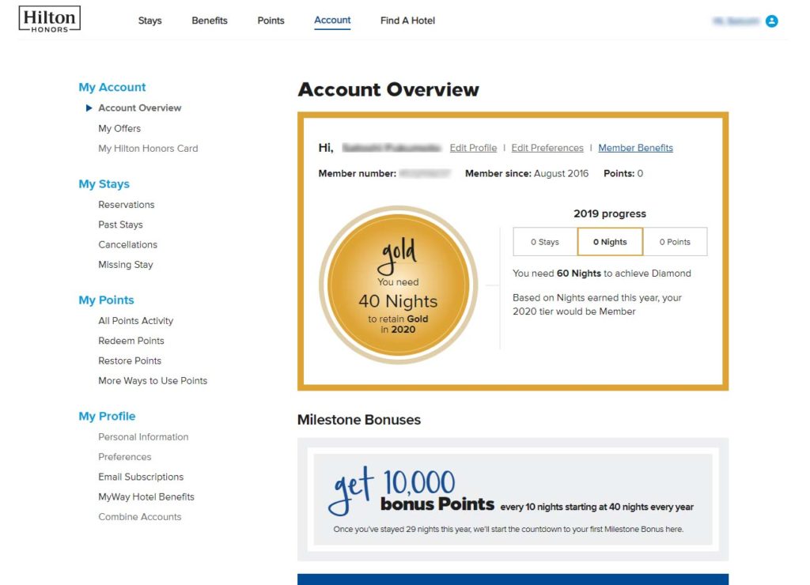Open MyWay Hotel Benefits
Image resolution: width=810 pixels, height=585 pixels.
point(146,497)
